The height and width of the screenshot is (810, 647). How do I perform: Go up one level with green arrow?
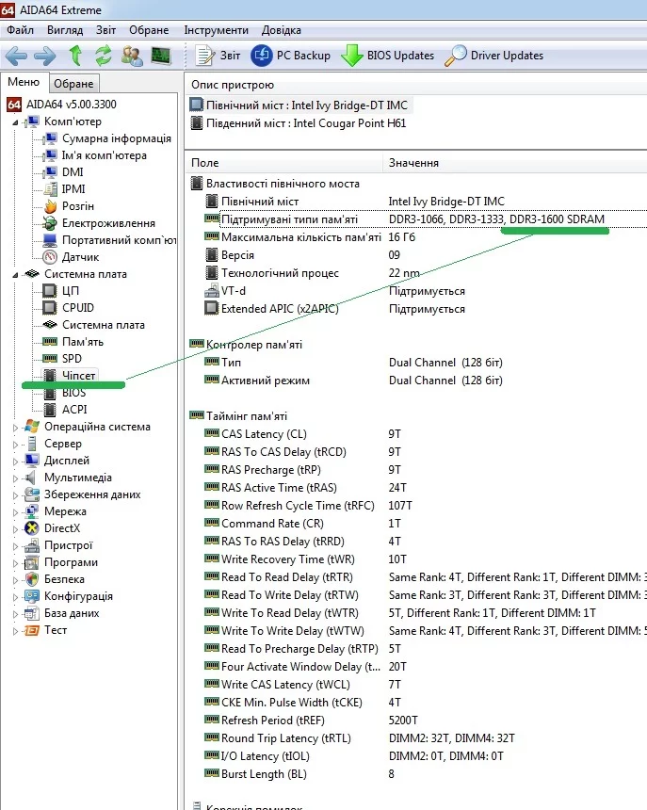point(76,56)
